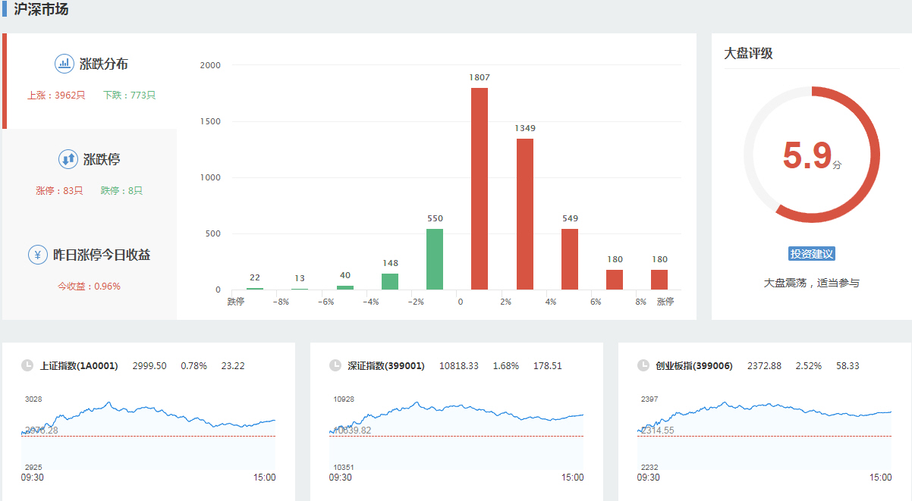Click the 上证指数 intraday line chart

[x=148, y=432]
